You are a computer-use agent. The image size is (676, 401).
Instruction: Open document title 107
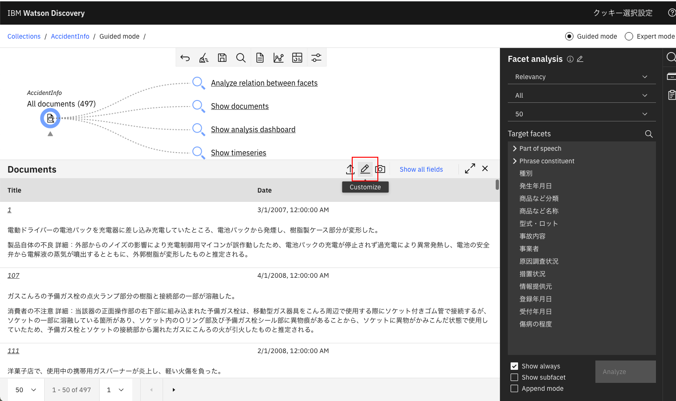pyautogui.click(x=14, y=275)
